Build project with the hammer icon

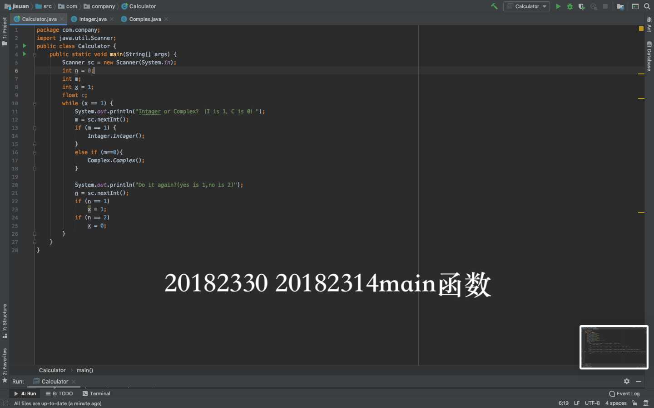494,6
